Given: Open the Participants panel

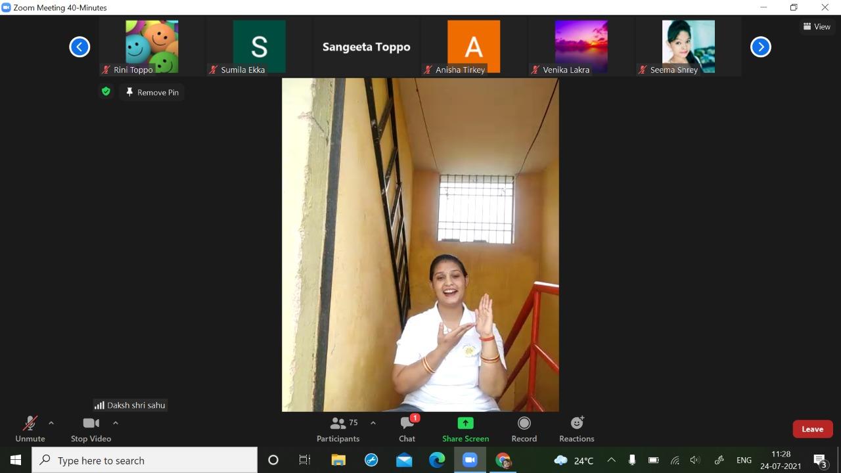Looking at the screenshot, I should 338,430.
